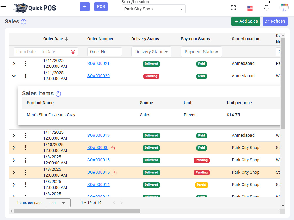Click the Delivery Status column header
294x220 pixels.
click(x=145, y=39)
